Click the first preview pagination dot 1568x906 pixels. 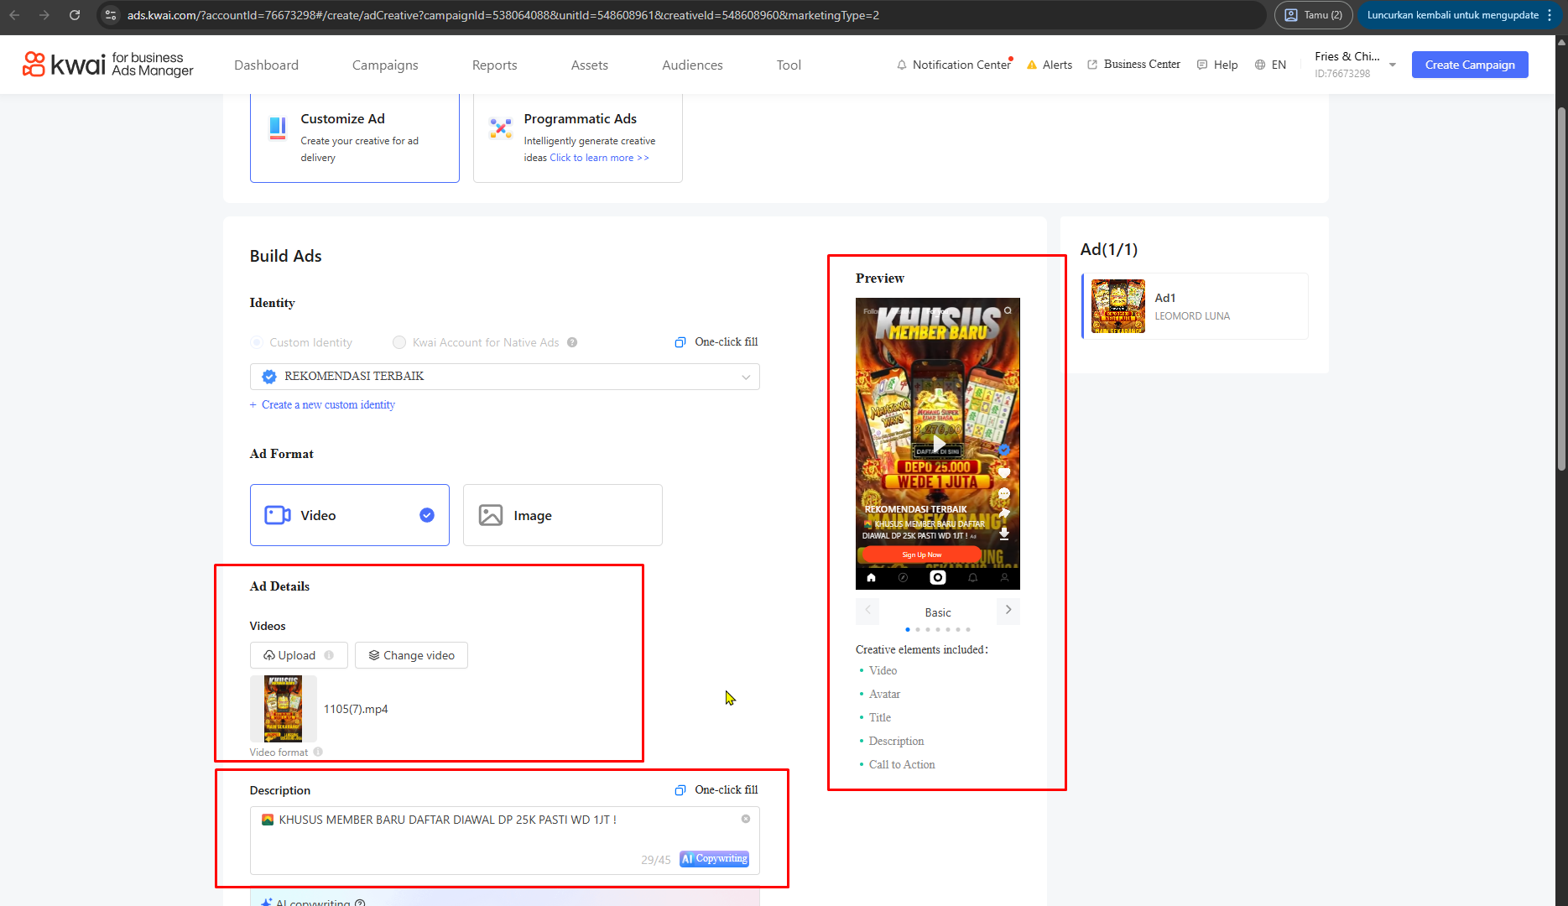908,629
